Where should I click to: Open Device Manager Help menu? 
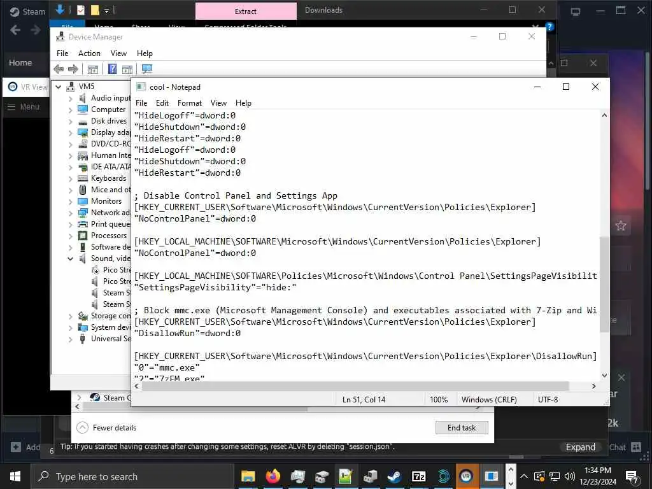click(145, 53)
